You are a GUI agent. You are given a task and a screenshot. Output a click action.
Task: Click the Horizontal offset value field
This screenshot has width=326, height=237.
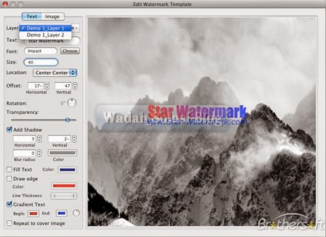(x=36, y=86)
